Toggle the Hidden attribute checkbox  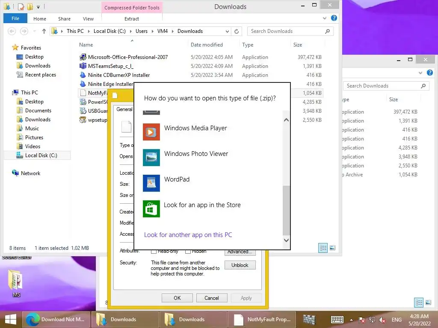tap(188, 251)
